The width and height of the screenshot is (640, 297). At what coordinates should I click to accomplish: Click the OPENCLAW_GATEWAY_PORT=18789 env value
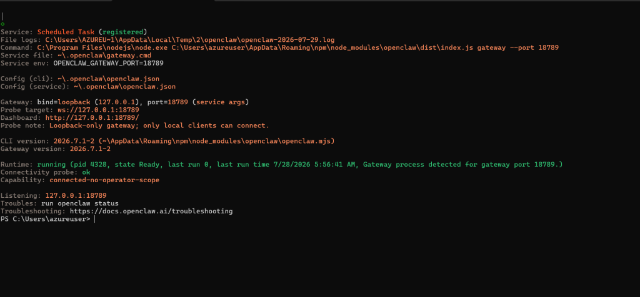[x=108, y=63]
